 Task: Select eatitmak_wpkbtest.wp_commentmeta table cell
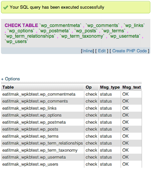(43, 94)
